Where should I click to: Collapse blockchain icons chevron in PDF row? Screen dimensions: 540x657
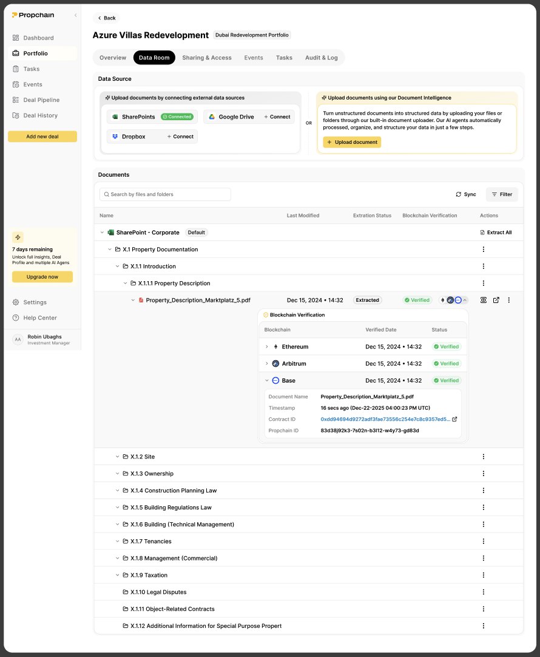465,301
